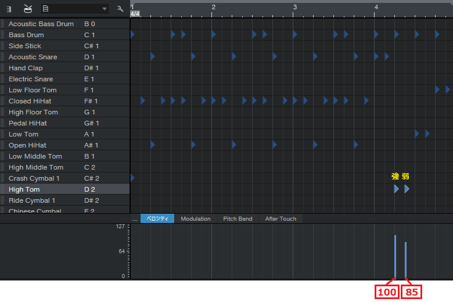The image size is (453, 302).
Task: Open the wrench setup tool
Action: pyautogui.click(x=120, y=9)
